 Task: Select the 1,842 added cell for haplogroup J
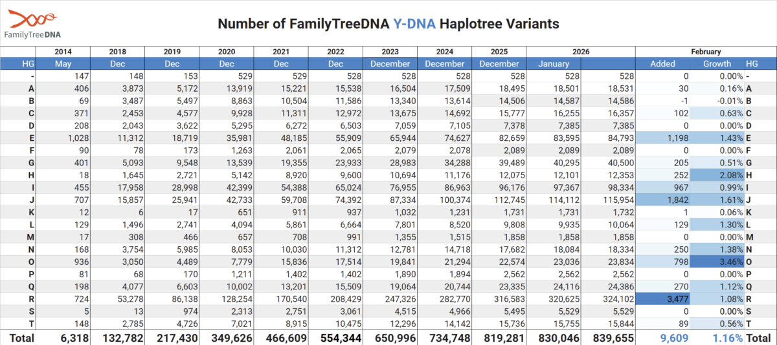(663, 201)
